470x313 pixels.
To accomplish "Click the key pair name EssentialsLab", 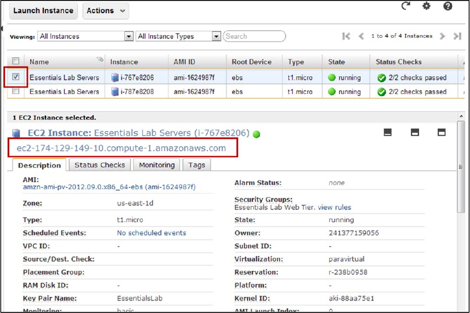I will [x=140, y=298].
